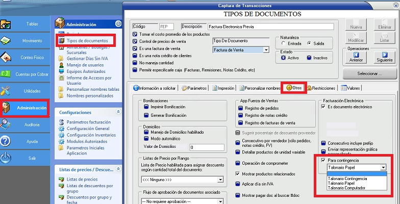Image resolution: width=400 pixels, height=204 pixels.
Task: Go to Anterior document arrow
Action: 356,55
